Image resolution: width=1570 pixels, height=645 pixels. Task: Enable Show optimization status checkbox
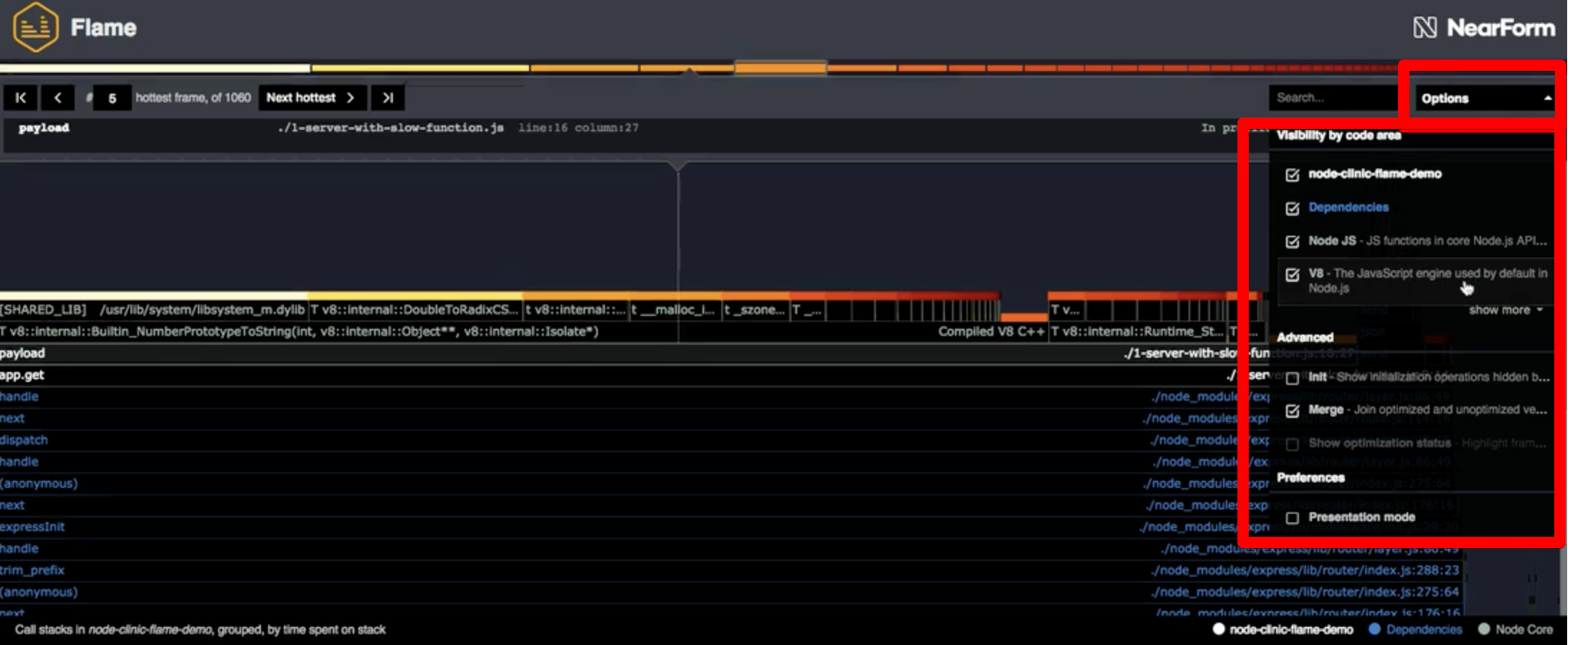pos(1293,444)
